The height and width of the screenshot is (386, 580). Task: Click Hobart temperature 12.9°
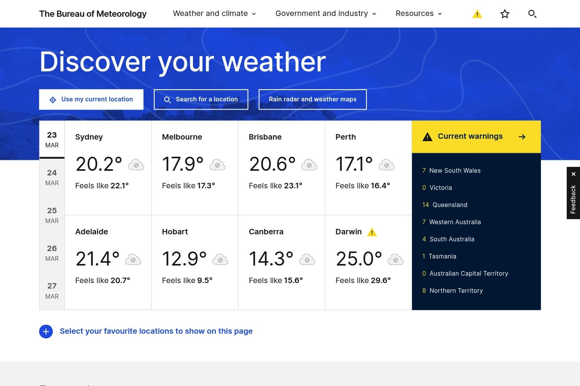click(x=184, y=259)
